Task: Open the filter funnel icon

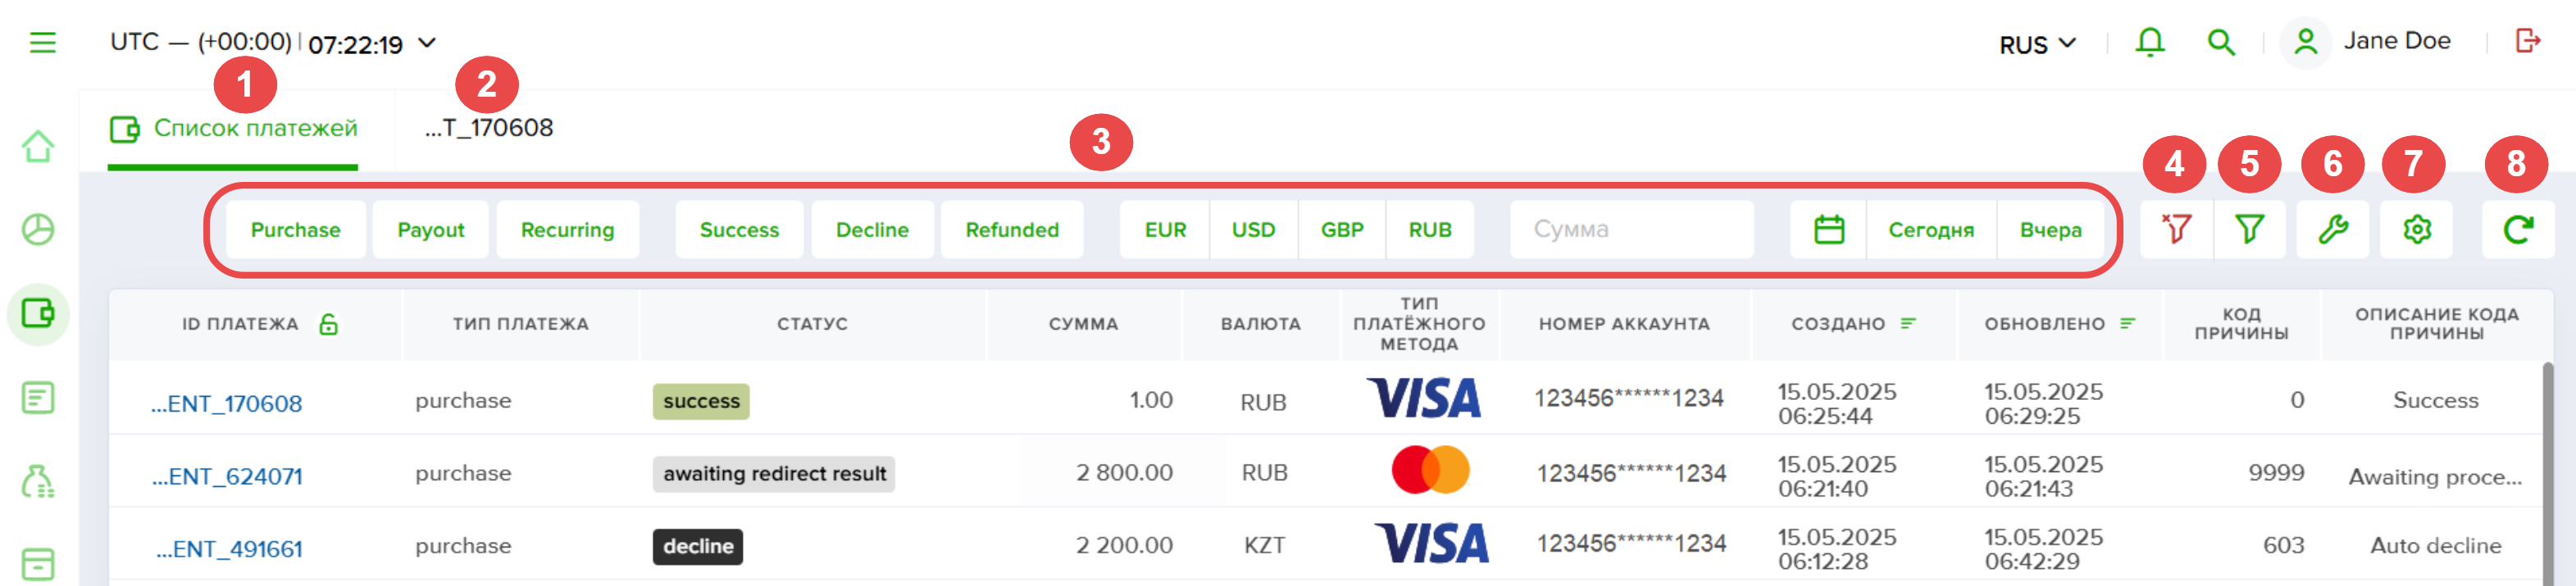Action: pos(2249,230)
